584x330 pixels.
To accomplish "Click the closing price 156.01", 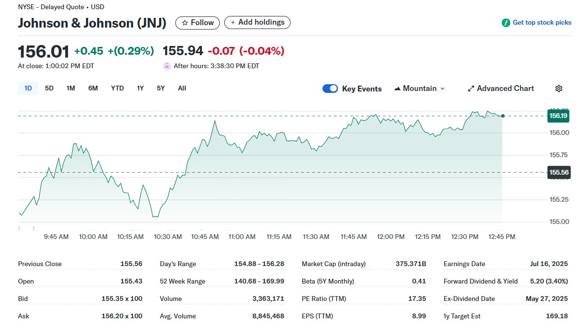I will pos(44,51).
